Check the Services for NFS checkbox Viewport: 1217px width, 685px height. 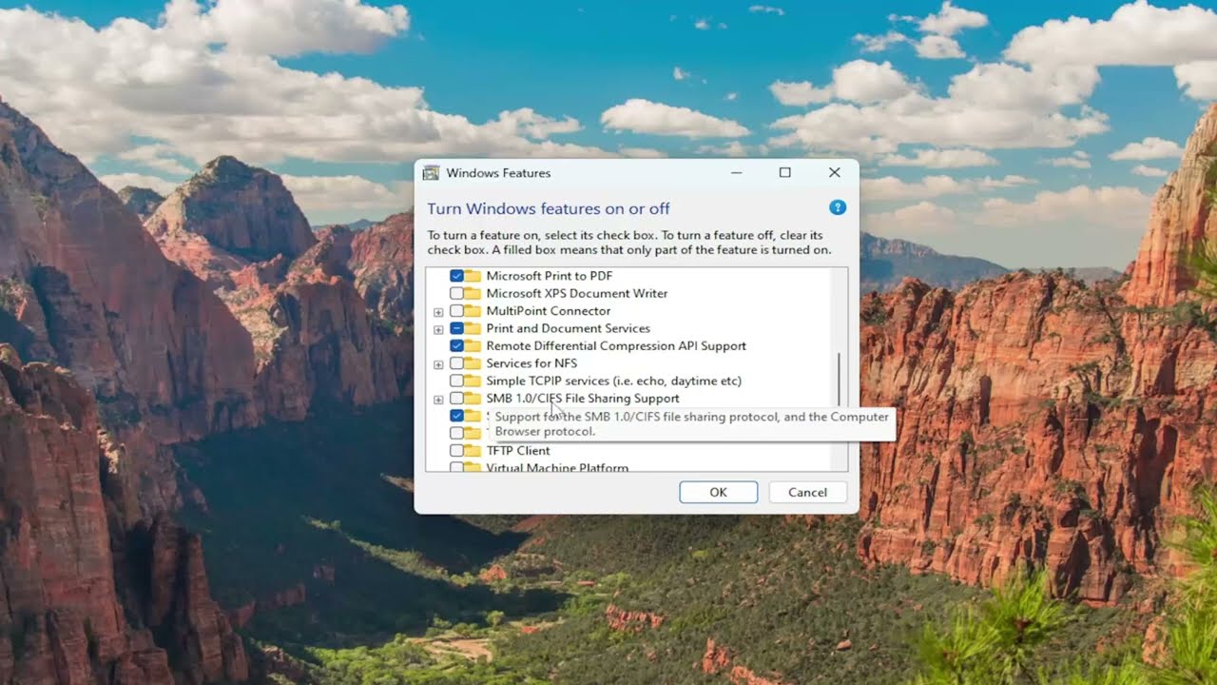click(x=456, y=363)
